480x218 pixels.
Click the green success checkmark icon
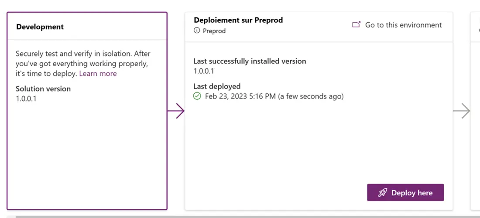click(x=197, y=96)
